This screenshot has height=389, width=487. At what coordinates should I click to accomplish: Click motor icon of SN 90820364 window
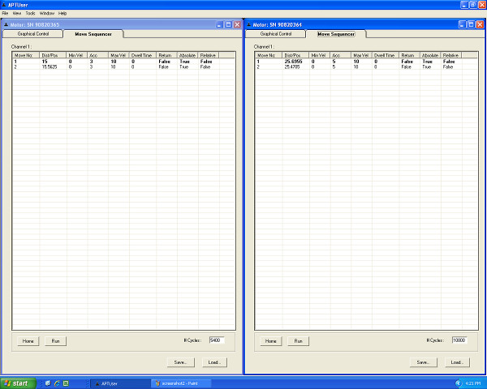[x=248, y=25]
